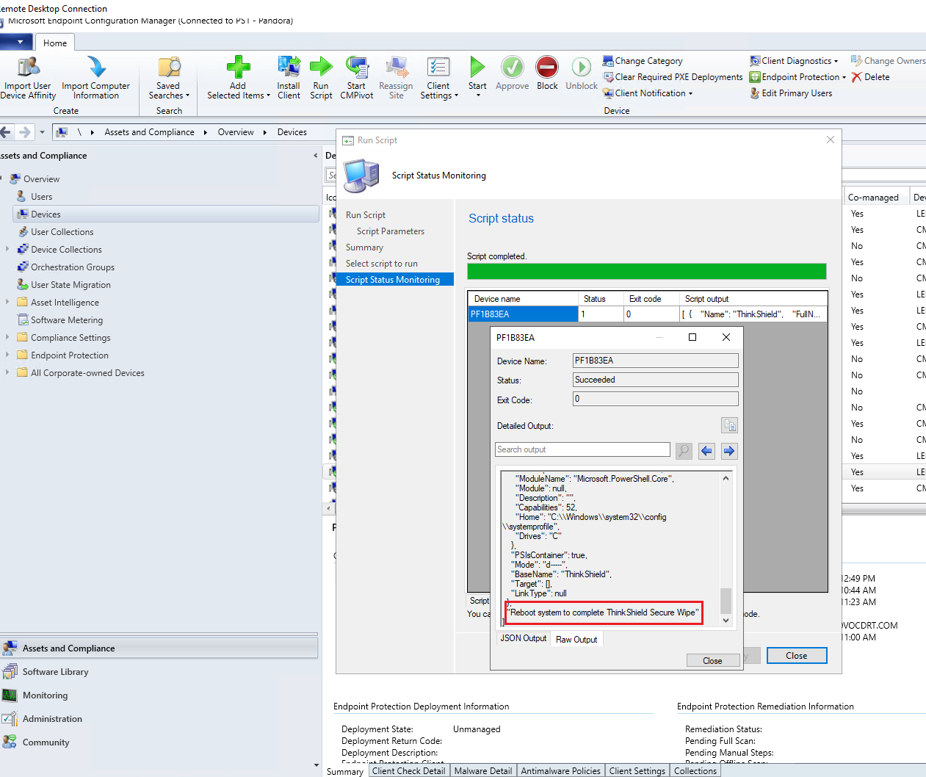Image resolution: width=926 pixels, height=777 pixels.
Task: Open the application menu dropdown button
Action: (16, 43)
